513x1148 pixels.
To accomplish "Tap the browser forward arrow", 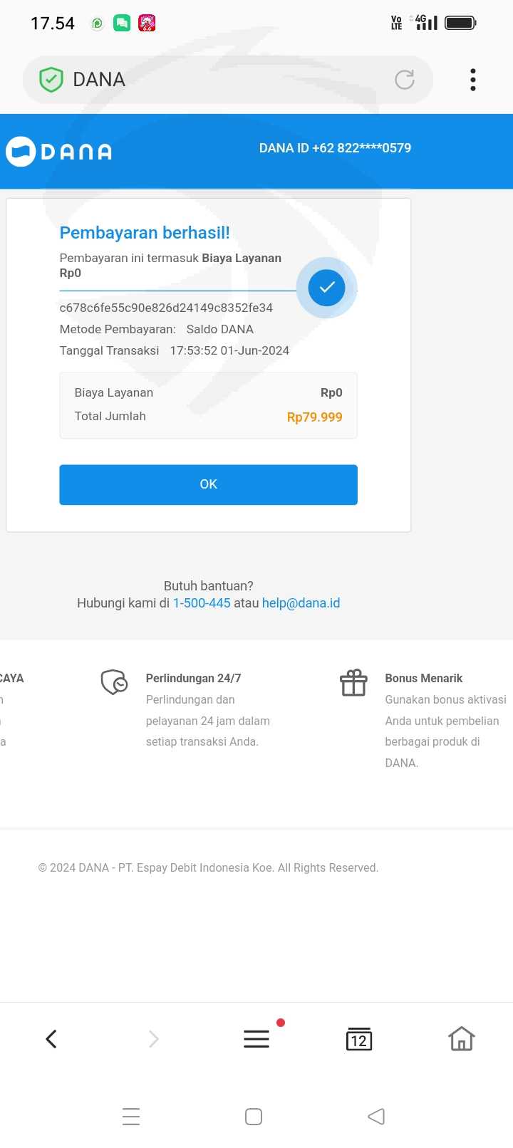I will point(154,1039).
